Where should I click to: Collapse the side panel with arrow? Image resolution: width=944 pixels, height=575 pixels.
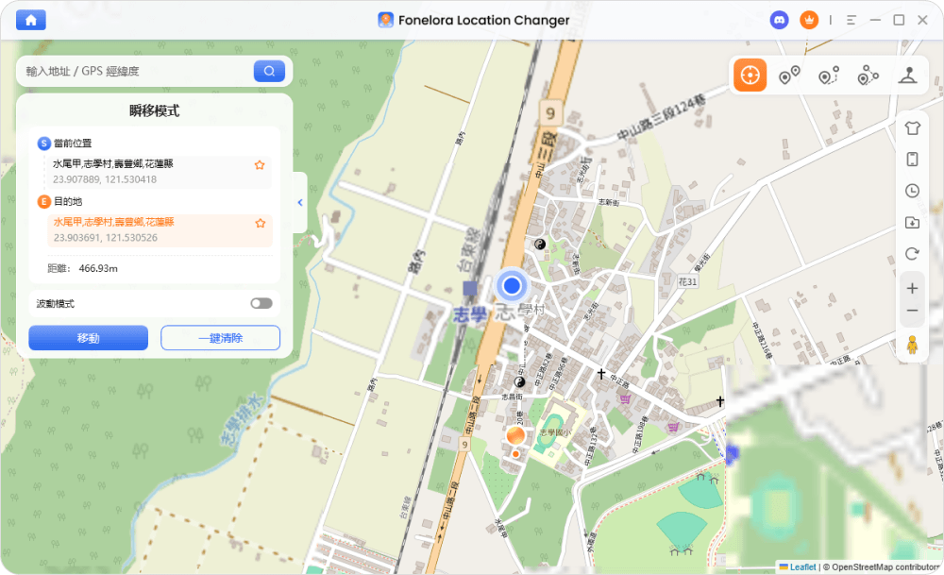[300, 203]
